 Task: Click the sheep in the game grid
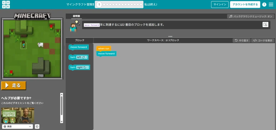(x=40, y=45)
